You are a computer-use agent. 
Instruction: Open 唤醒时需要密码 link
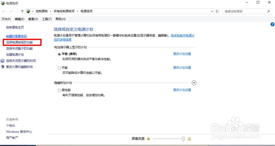click(16, 36)
